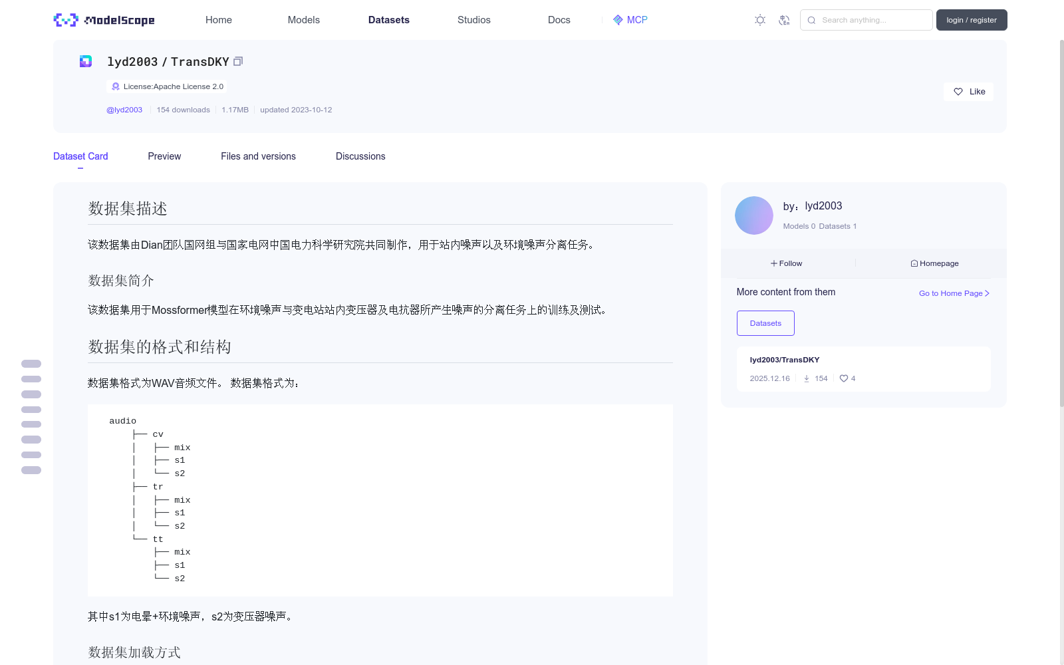The image size is (1064, 665).
Task: Click the 'audio' root line in code block
Action: [123, 421]
